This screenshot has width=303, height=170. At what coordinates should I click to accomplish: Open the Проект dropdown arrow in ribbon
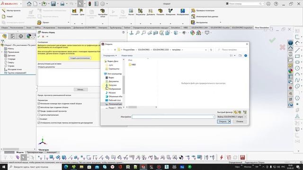tap(68, 23)
